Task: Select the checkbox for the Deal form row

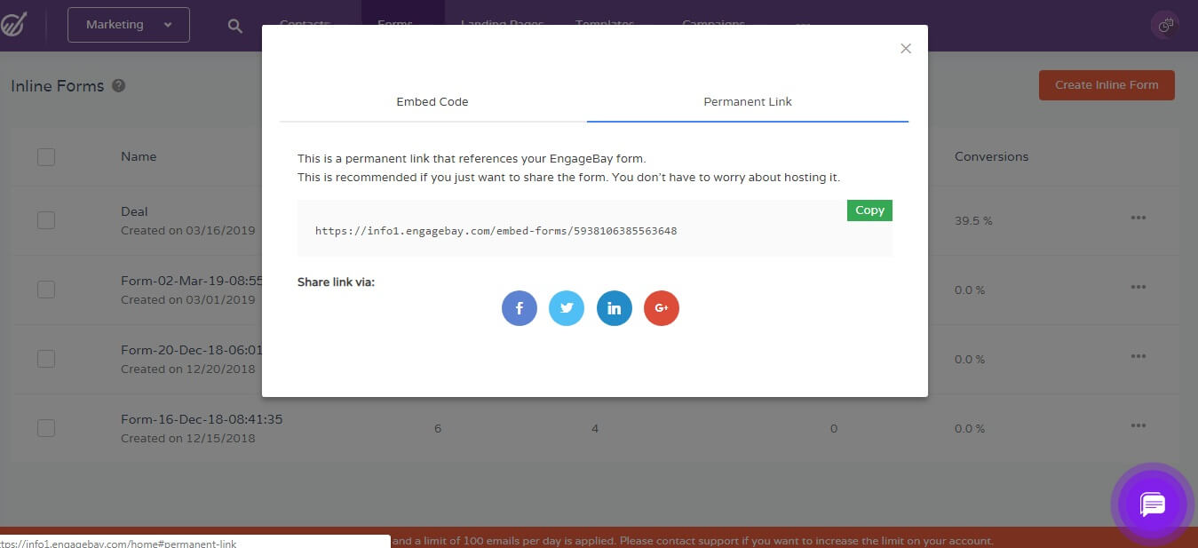Action: point(46,219)
